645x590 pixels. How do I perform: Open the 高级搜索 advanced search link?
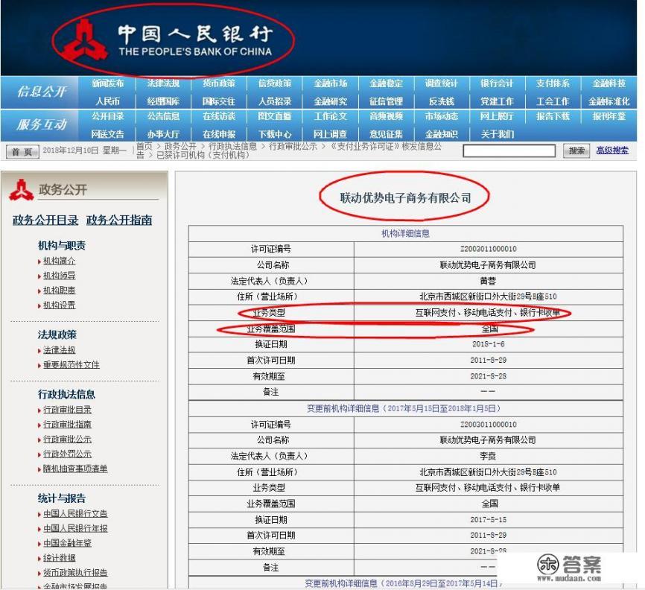[x=613, y=150]
